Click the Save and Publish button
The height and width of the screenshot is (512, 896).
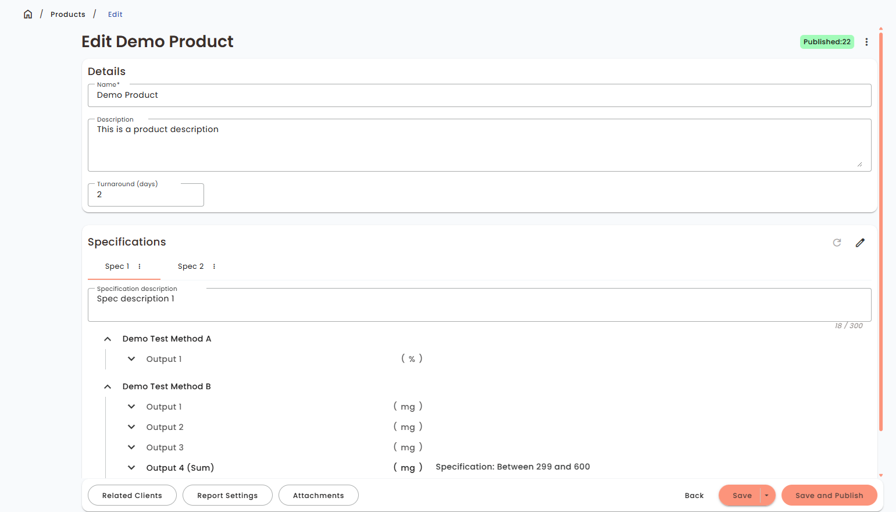[x=829, y=495]
